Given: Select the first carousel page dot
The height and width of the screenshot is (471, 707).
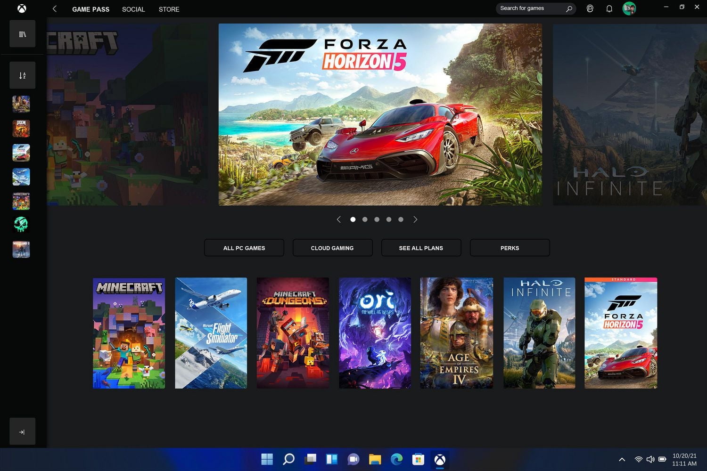Looking at the screenshot, I should [353, 219].
